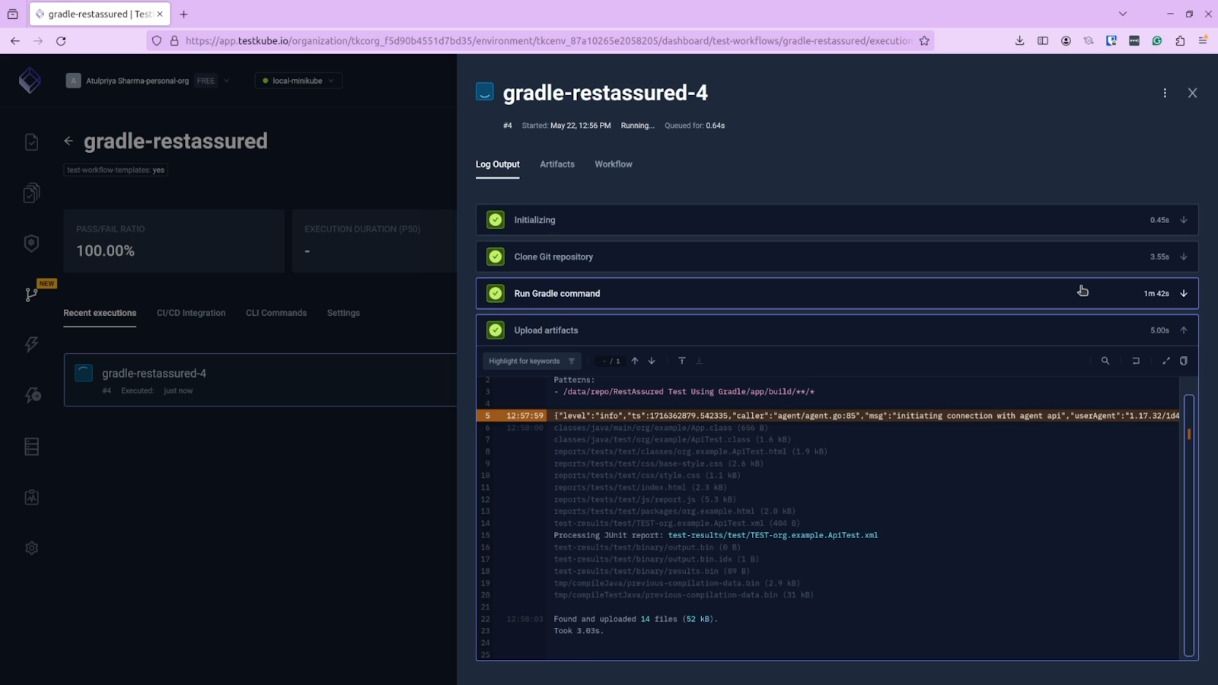Switch to the Artifacts tab

pos(557,164)
